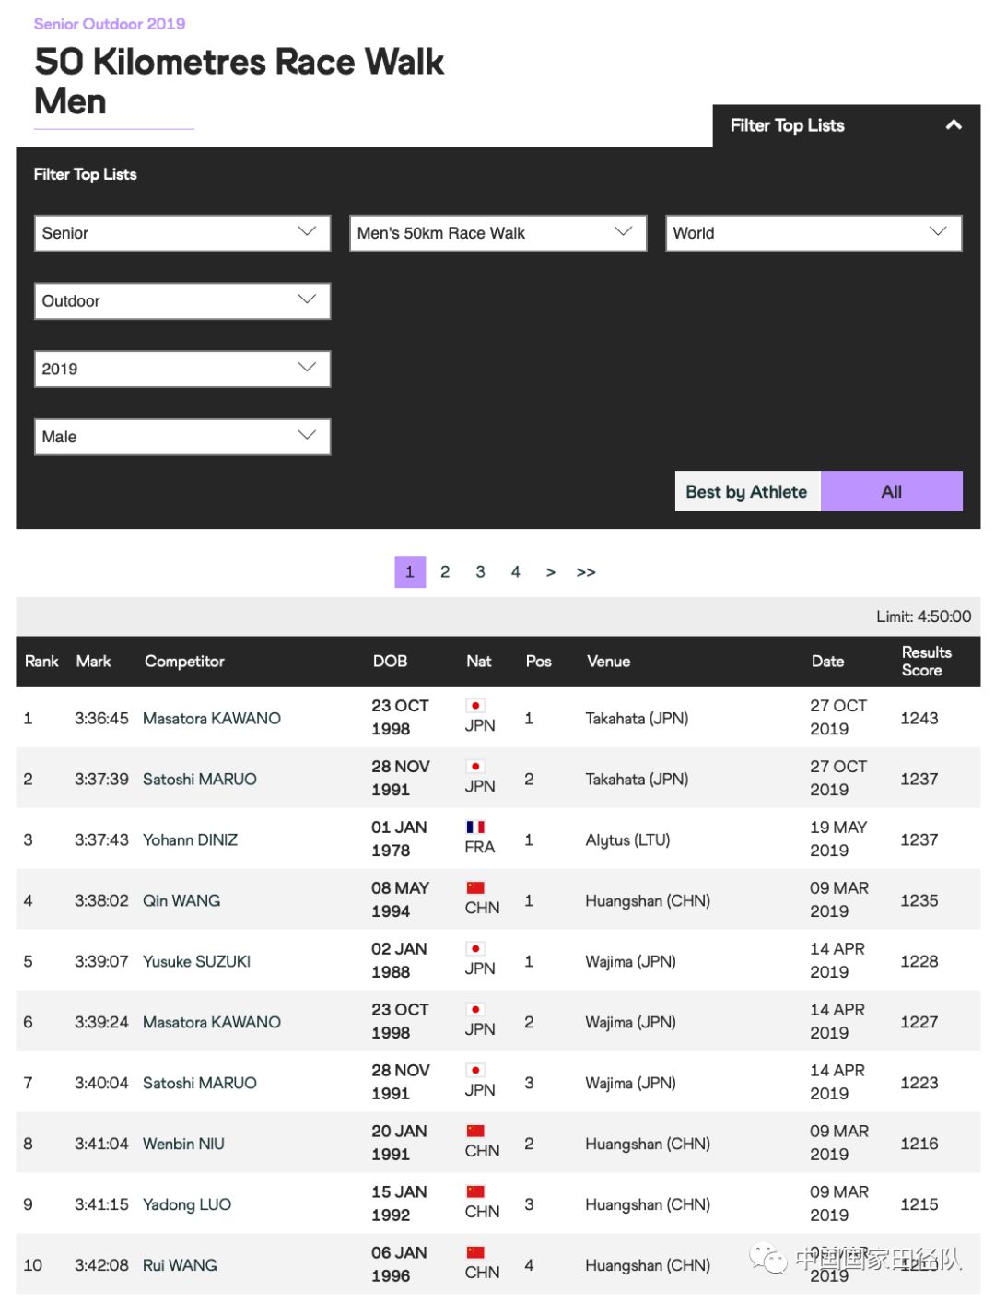
Task: Open Yusuke SUZUKI athlete profile
Action: pyautogui.click(x=196, y=961)
